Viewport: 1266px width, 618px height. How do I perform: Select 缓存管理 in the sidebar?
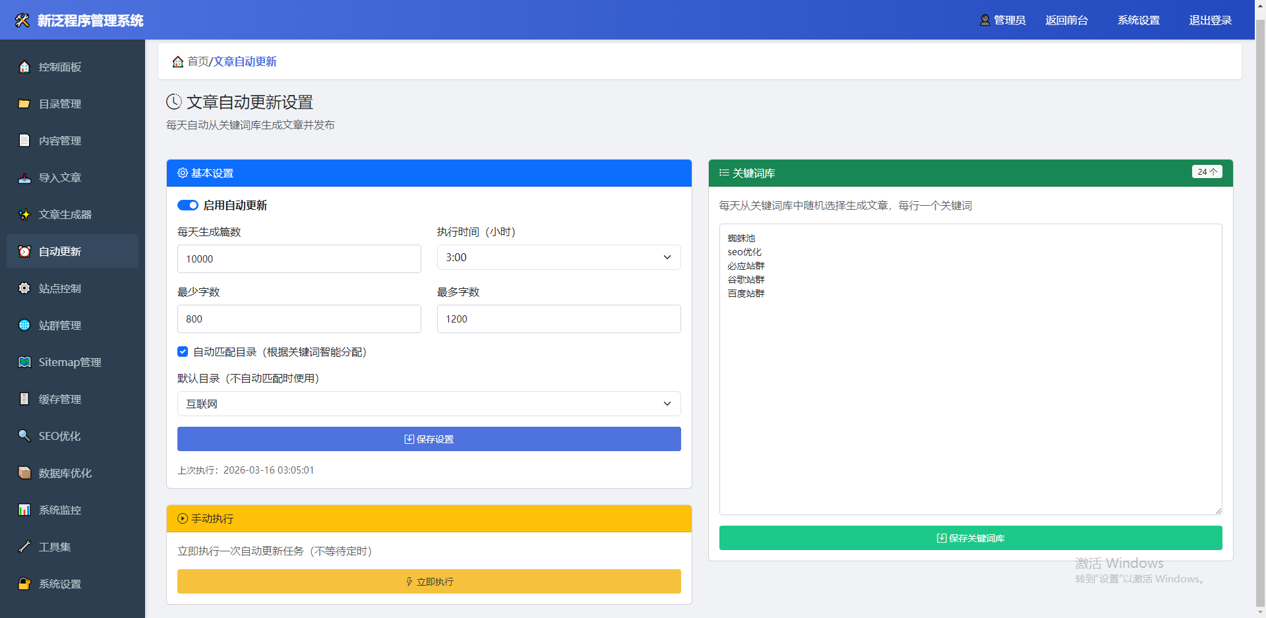pos(60,399)
